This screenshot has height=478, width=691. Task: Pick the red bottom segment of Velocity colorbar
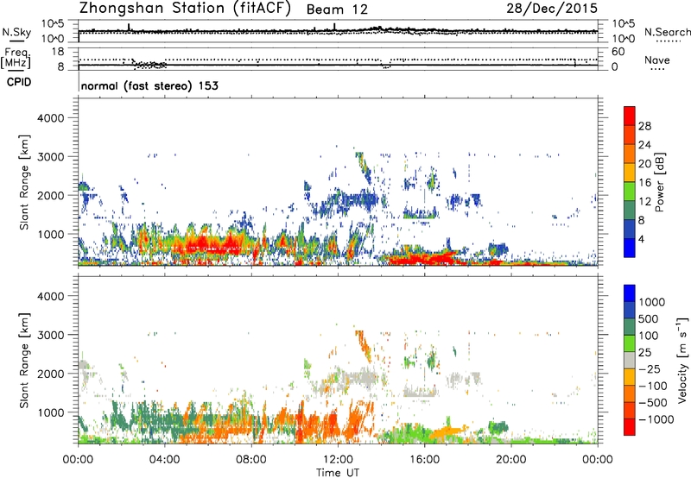pos(630,427)
